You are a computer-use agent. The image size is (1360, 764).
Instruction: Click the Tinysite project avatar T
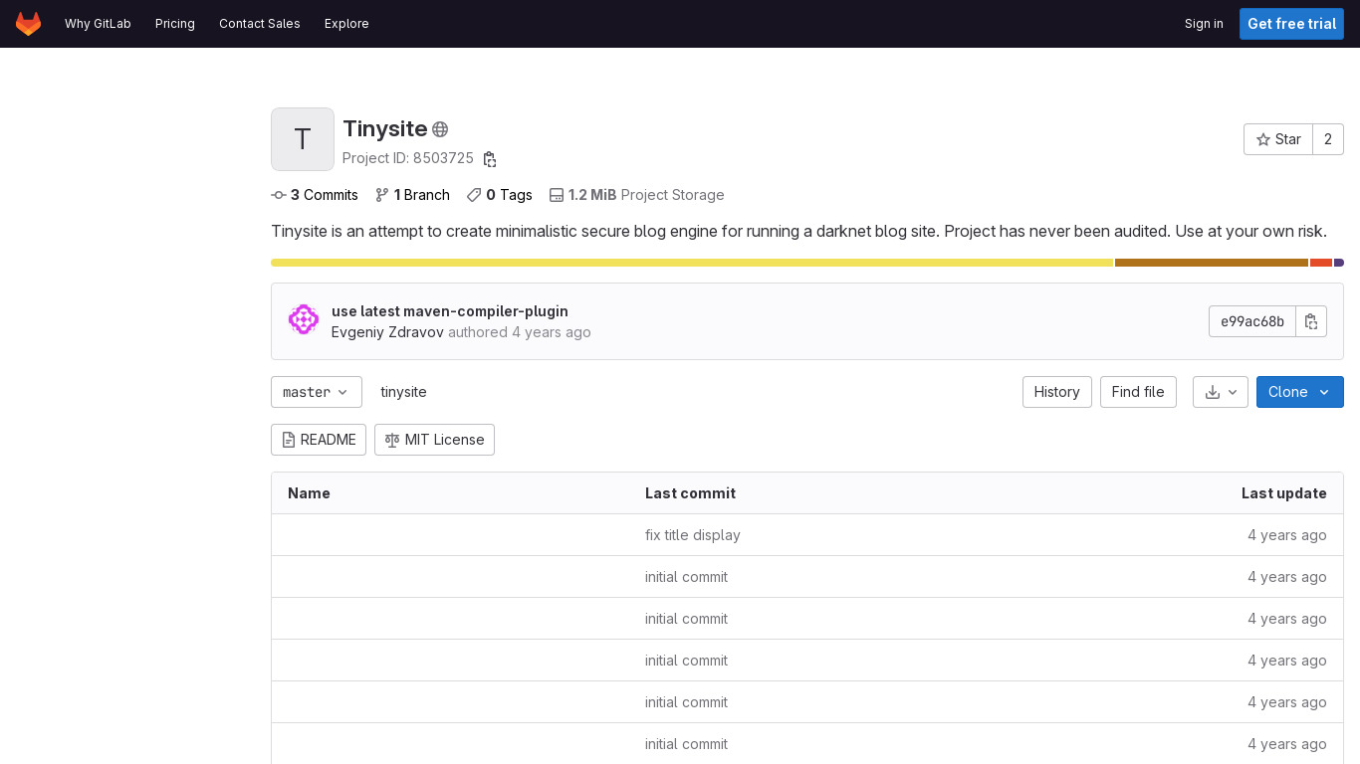303,139
